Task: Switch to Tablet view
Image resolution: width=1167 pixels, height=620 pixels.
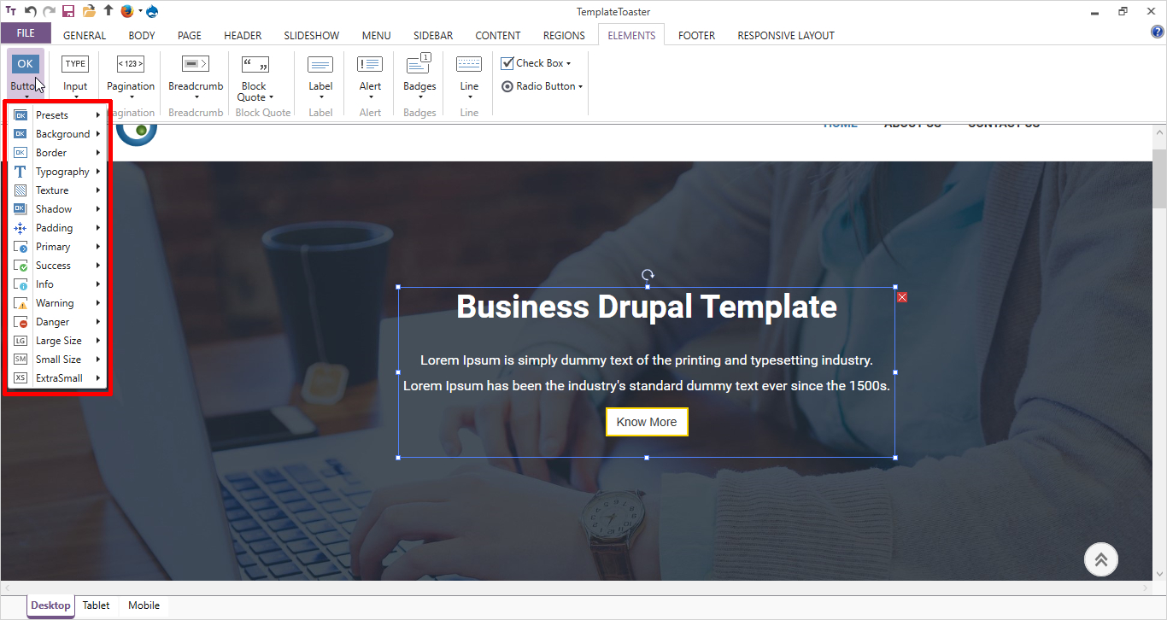Action: [x=96, y=605]
